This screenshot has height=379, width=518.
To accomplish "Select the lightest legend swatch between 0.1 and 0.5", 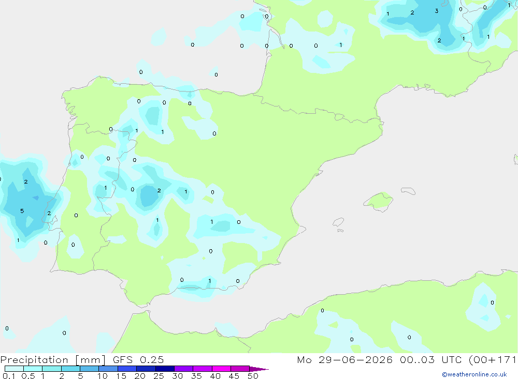I will [14, 369].
